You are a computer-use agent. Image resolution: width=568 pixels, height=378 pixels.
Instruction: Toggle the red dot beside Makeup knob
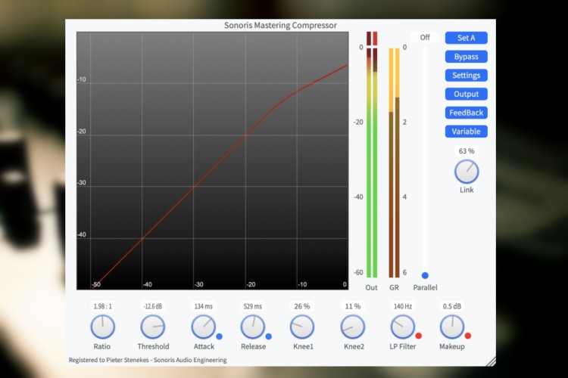point(468,336)
